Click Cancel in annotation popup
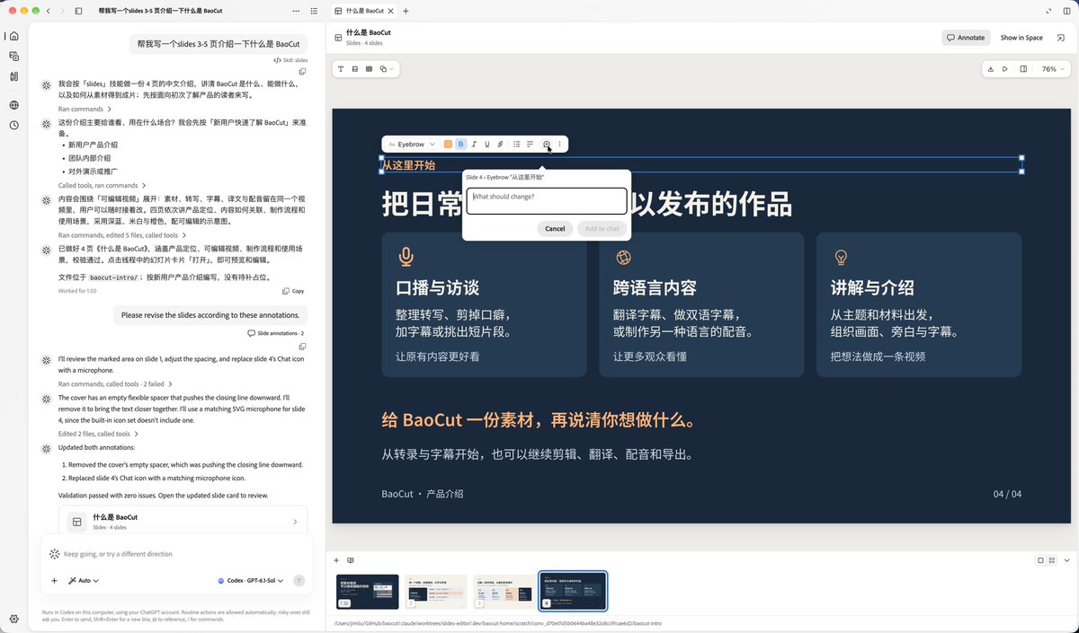 [x=555, y=228]
